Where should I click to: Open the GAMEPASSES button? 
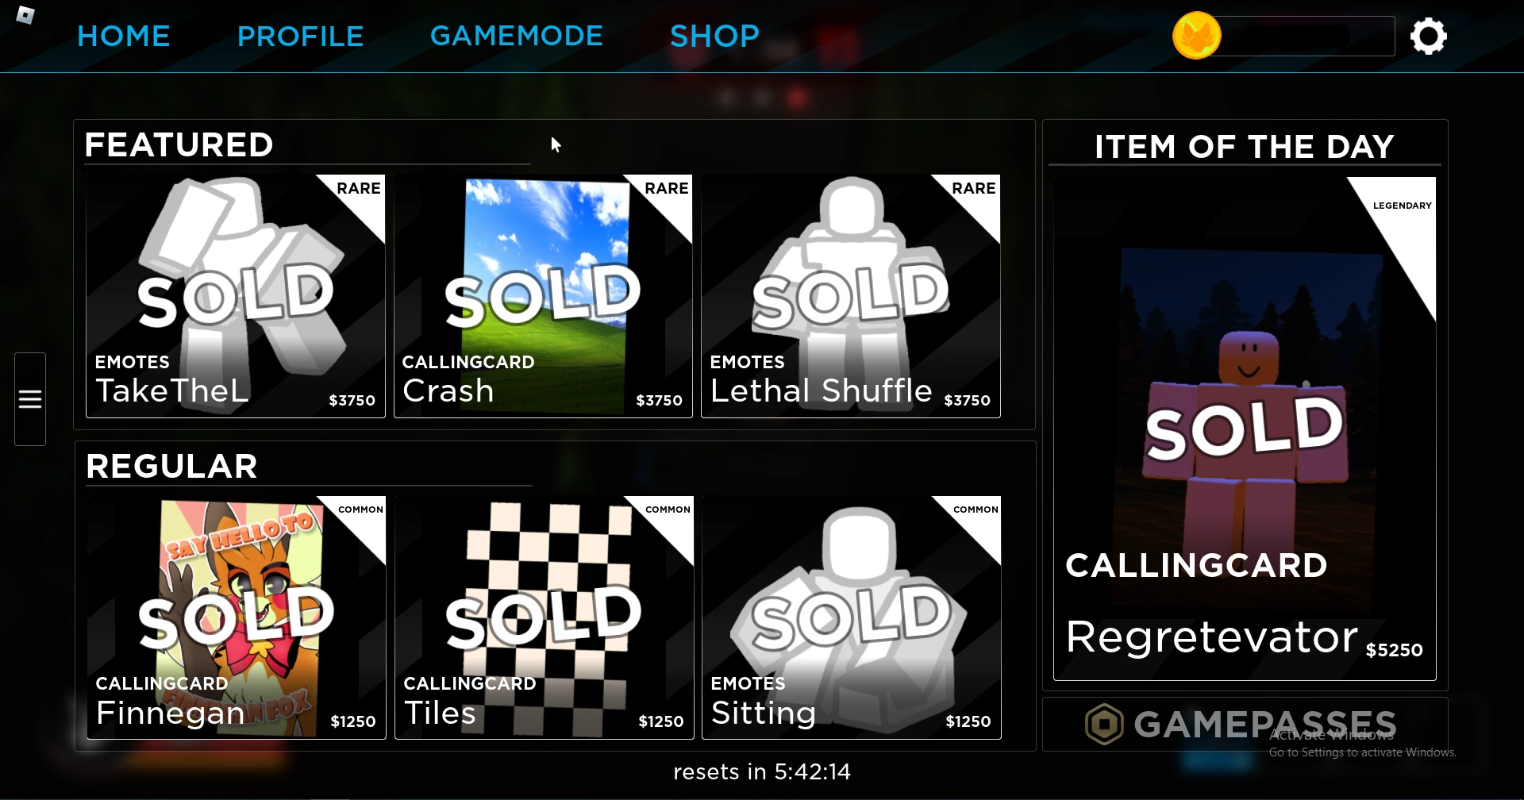click(x=1245, y=724)
